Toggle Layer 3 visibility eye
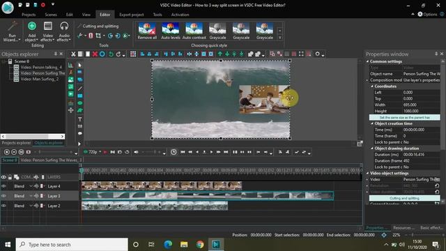The height and width of the screenshot is (251, 446). [x=3, y=196]
